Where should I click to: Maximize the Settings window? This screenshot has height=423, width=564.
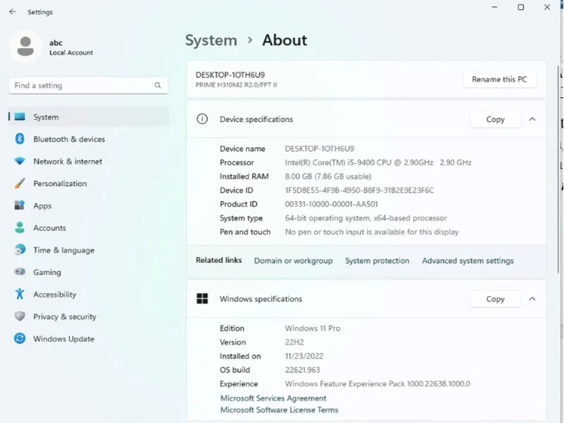521,7
